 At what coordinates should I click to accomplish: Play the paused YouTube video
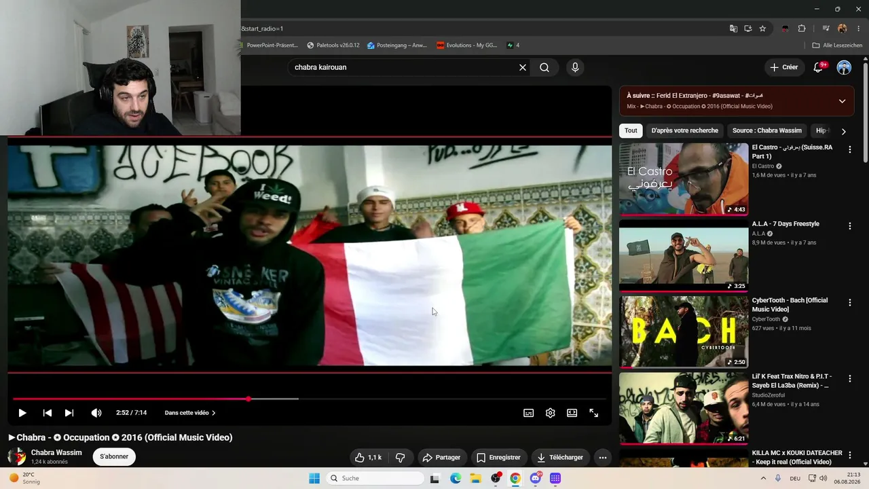22,413
